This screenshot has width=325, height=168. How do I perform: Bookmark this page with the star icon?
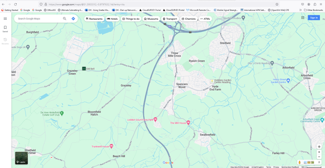coord(277,4)
